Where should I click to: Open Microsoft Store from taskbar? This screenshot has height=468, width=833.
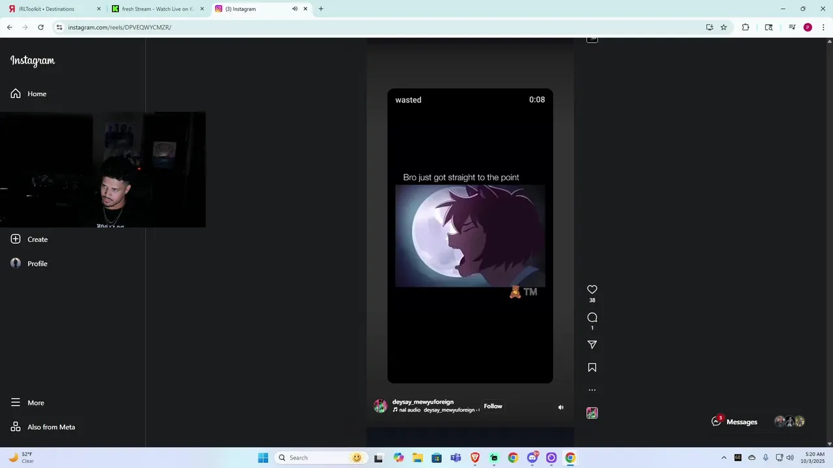pyautogui.click(x=437, y=458)
